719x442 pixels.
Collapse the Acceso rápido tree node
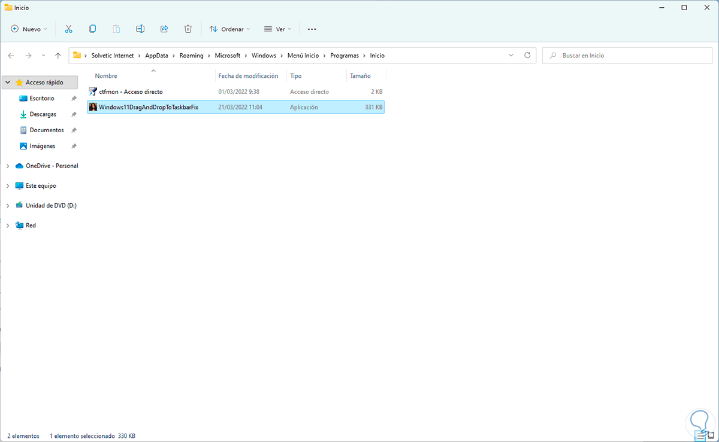(x=8, y=83)
